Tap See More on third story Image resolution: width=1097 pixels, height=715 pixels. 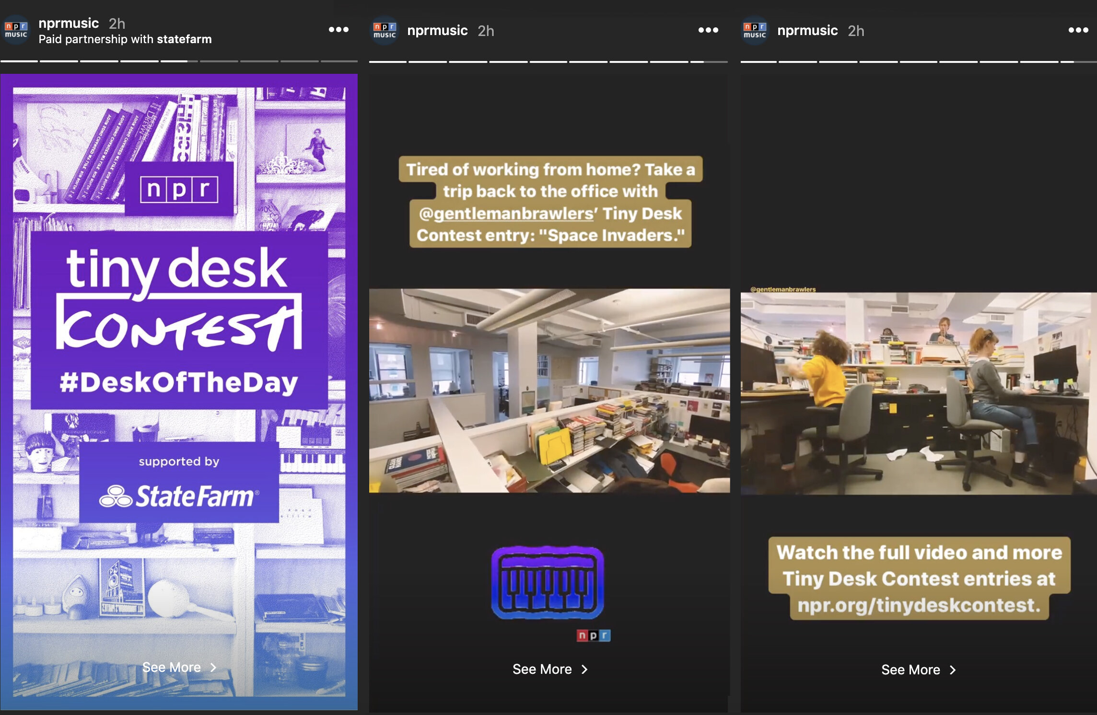[910, 669]
